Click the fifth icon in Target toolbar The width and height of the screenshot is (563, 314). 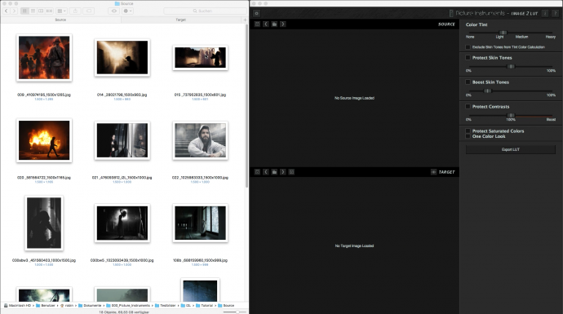coord(291,172)
